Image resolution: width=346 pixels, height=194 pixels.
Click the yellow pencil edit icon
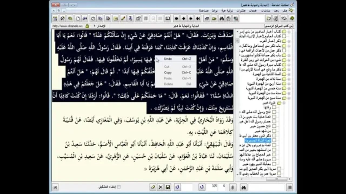[x=123, y=19]
